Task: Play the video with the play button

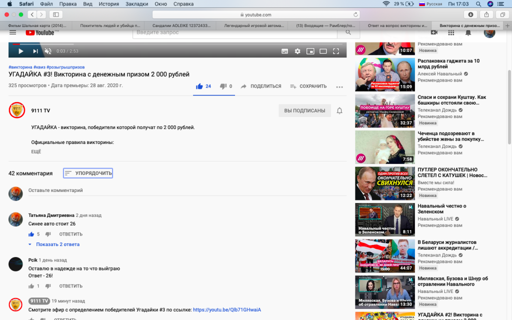Action: click(20, 51)
